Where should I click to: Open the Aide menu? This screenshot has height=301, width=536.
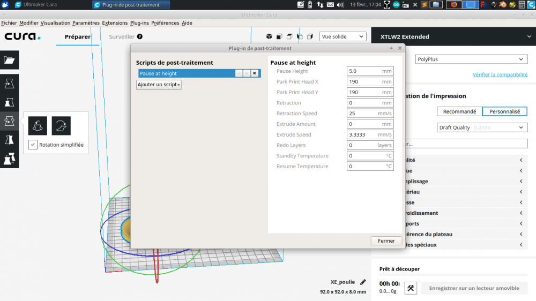pyautogui.click(x=187, y=23)
